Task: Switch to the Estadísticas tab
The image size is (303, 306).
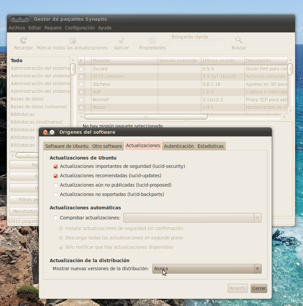Action: pyautogui.click(x=211, y=146)
